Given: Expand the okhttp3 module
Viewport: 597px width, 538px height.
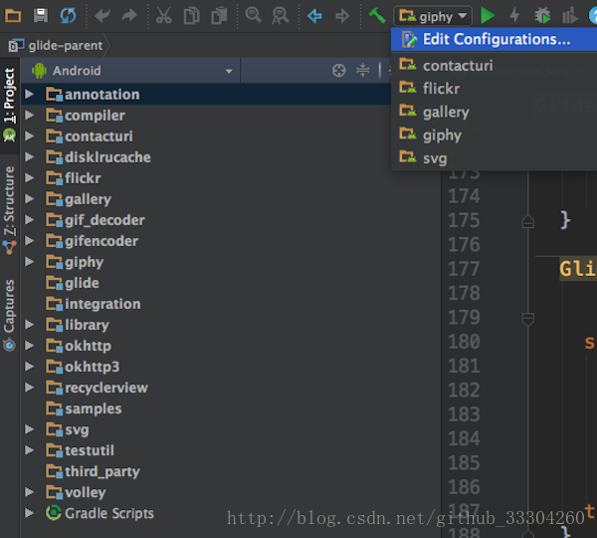Looking at the screenshot, I should pos(29,367).
